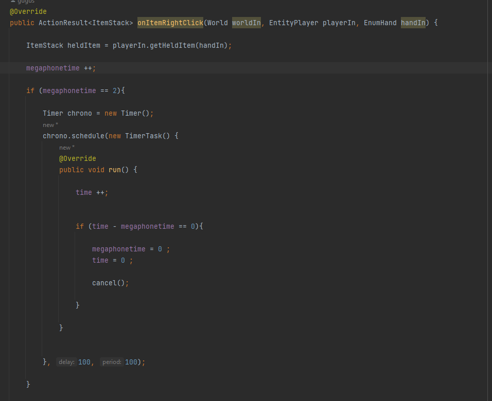Click the run() method name
The width and height of the screenshot is (492, 401).
(114, 170)
